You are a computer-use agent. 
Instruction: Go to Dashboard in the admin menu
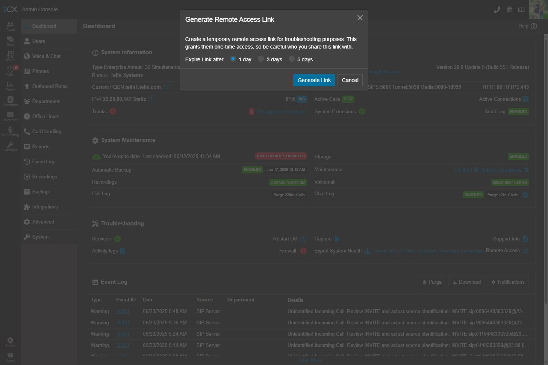49,26
